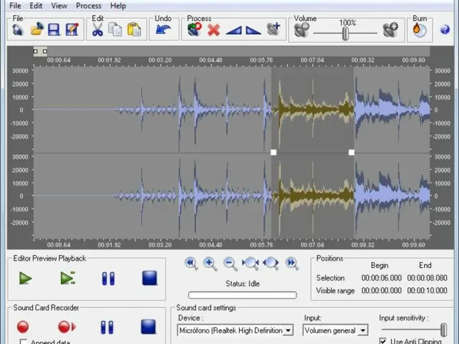
Task: Toggle the Append data checkbox
Action: 24,342
